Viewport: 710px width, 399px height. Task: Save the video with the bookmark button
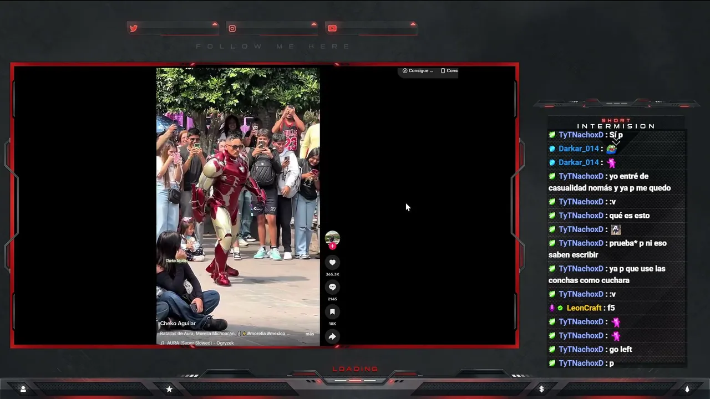pyautogui.click(x=332, y=311)
